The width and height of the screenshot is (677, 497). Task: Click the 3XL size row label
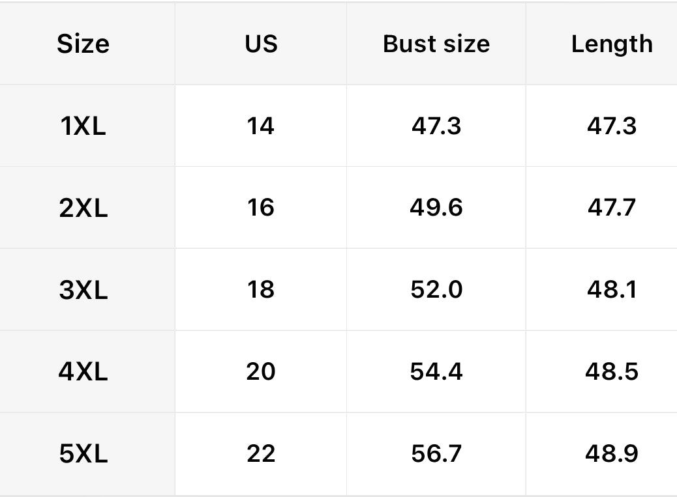coord(83,290)
